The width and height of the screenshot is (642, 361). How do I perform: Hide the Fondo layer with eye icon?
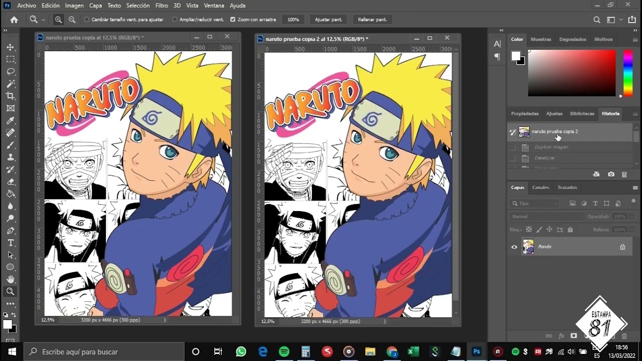click(514, 247)
